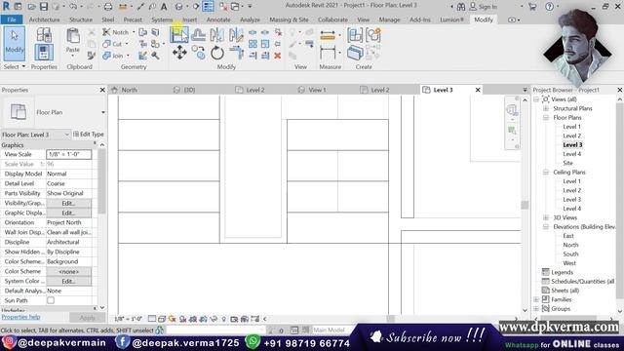
Task: Click the Help question mark icon
Action: tap(549, 7)
